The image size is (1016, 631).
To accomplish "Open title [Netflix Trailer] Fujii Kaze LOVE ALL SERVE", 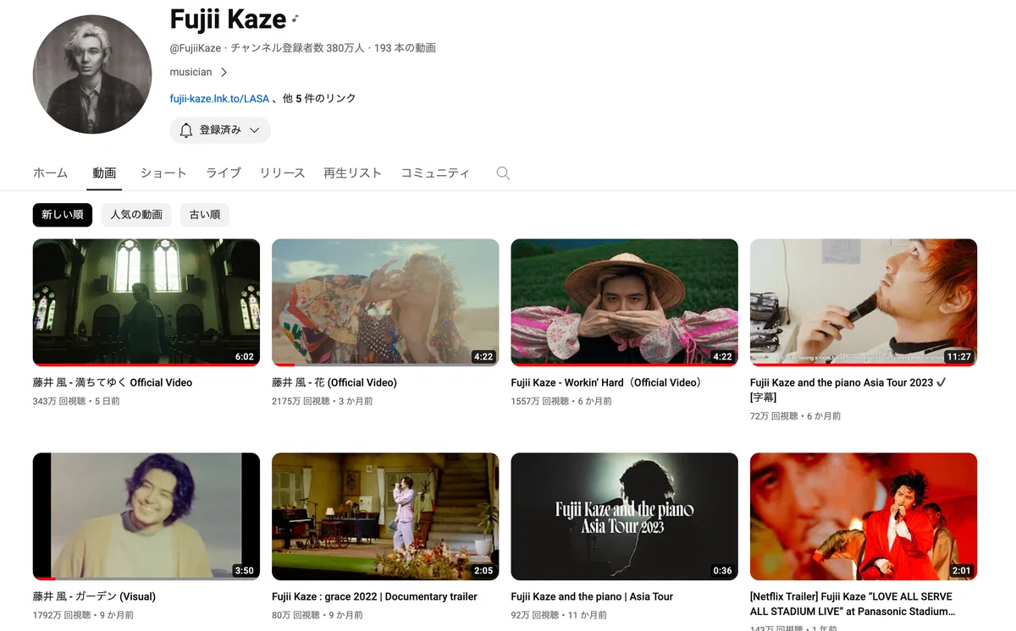I will [853, 604].
